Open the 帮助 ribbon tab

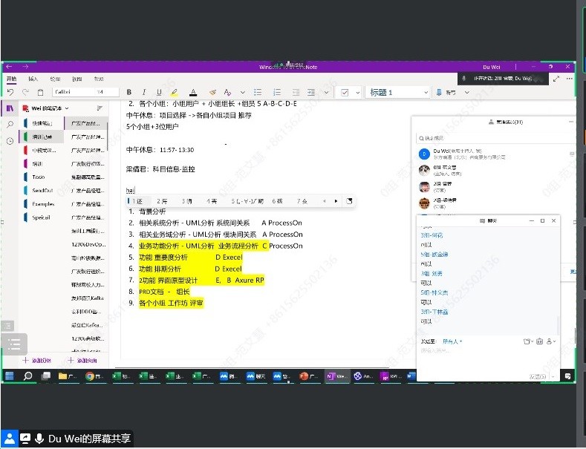click(99, 79)
